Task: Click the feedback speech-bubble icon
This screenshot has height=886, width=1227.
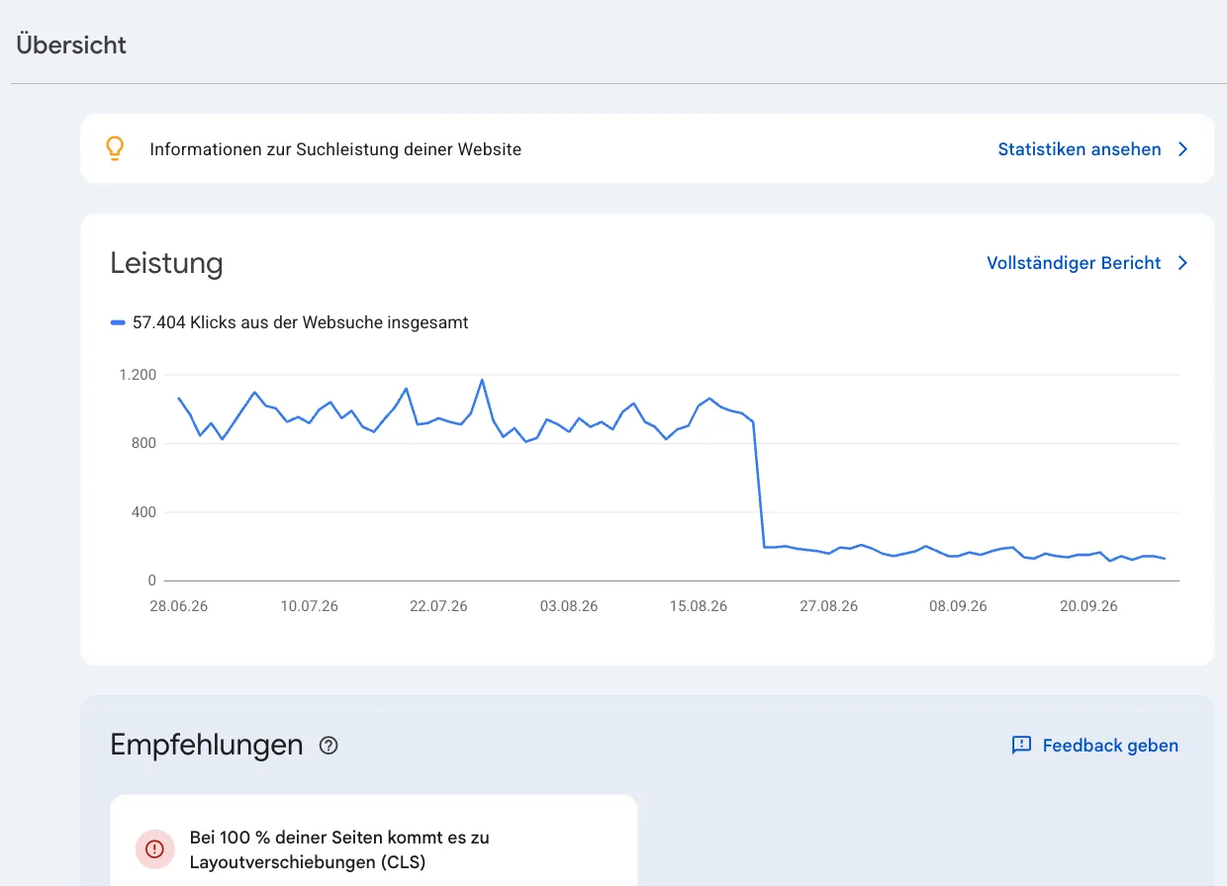Action: 1021,746
